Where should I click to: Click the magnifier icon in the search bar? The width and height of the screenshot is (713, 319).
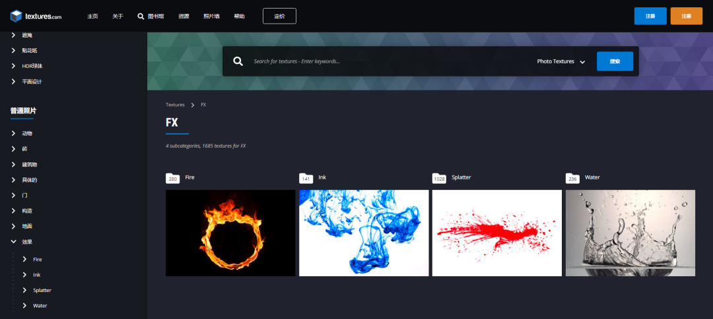point(238,61)
